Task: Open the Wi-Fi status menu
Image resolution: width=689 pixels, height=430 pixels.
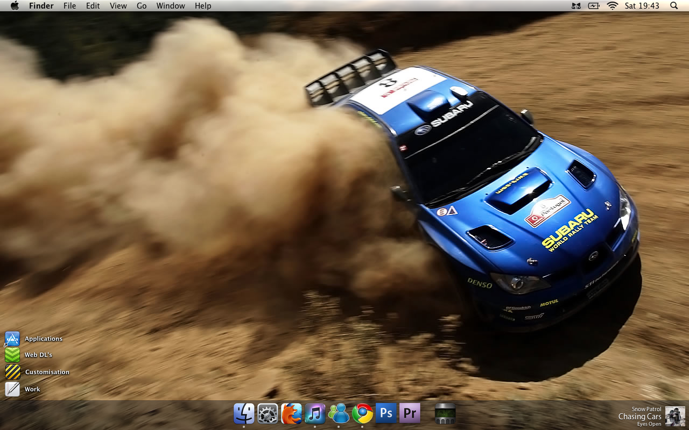Action: pos(612,6)
